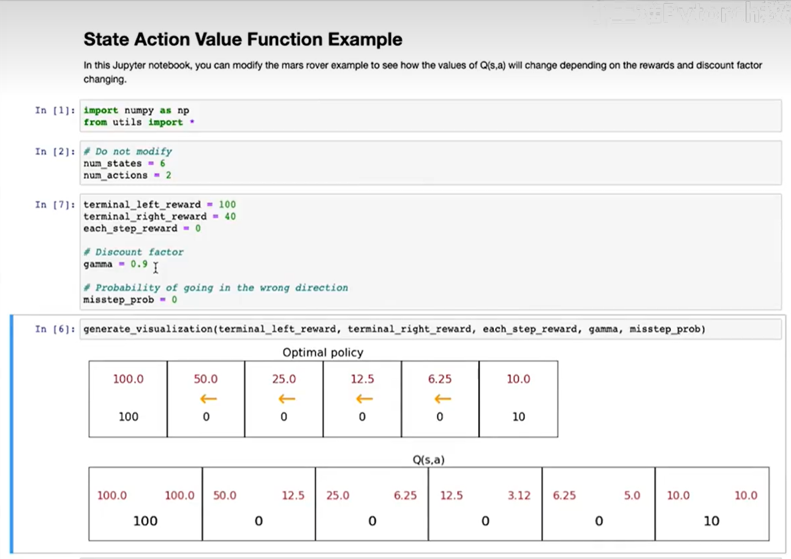Image resolution: width=791 pixels, height=559 pixels.
Task: Click 6.25 beside 25.0 in the Q(s,a) table
Action: click(x=406, y=495)
